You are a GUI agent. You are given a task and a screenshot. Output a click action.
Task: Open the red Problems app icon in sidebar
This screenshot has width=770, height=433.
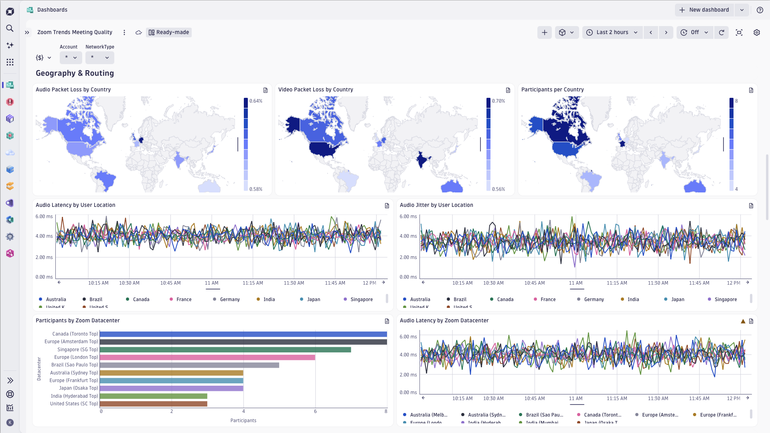tap(10, 102)
